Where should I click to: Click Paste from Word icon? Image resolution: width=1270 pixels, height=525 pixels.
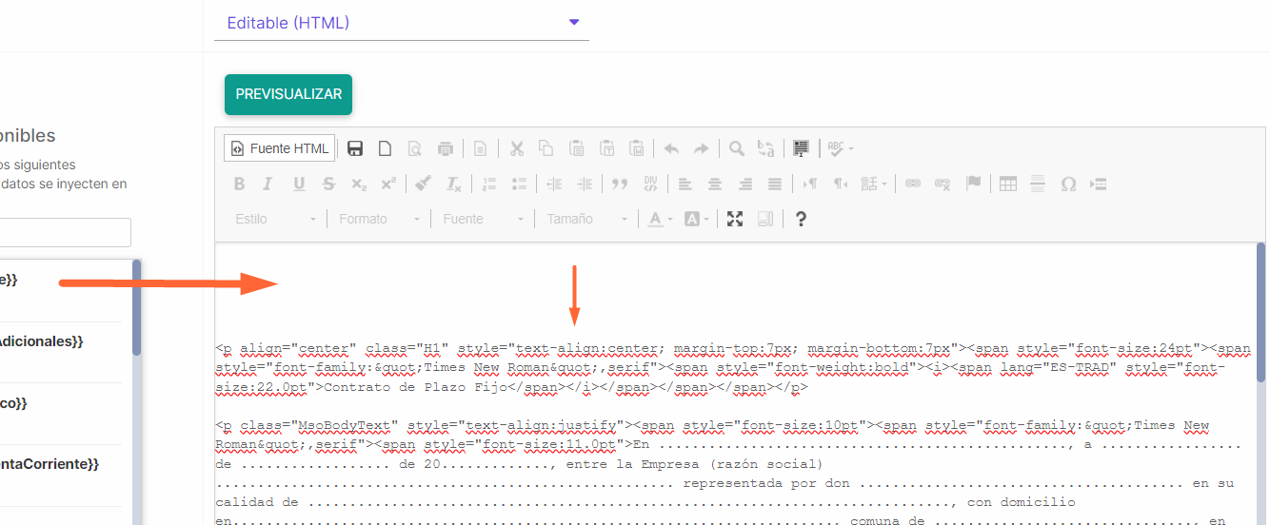(636, 148)
